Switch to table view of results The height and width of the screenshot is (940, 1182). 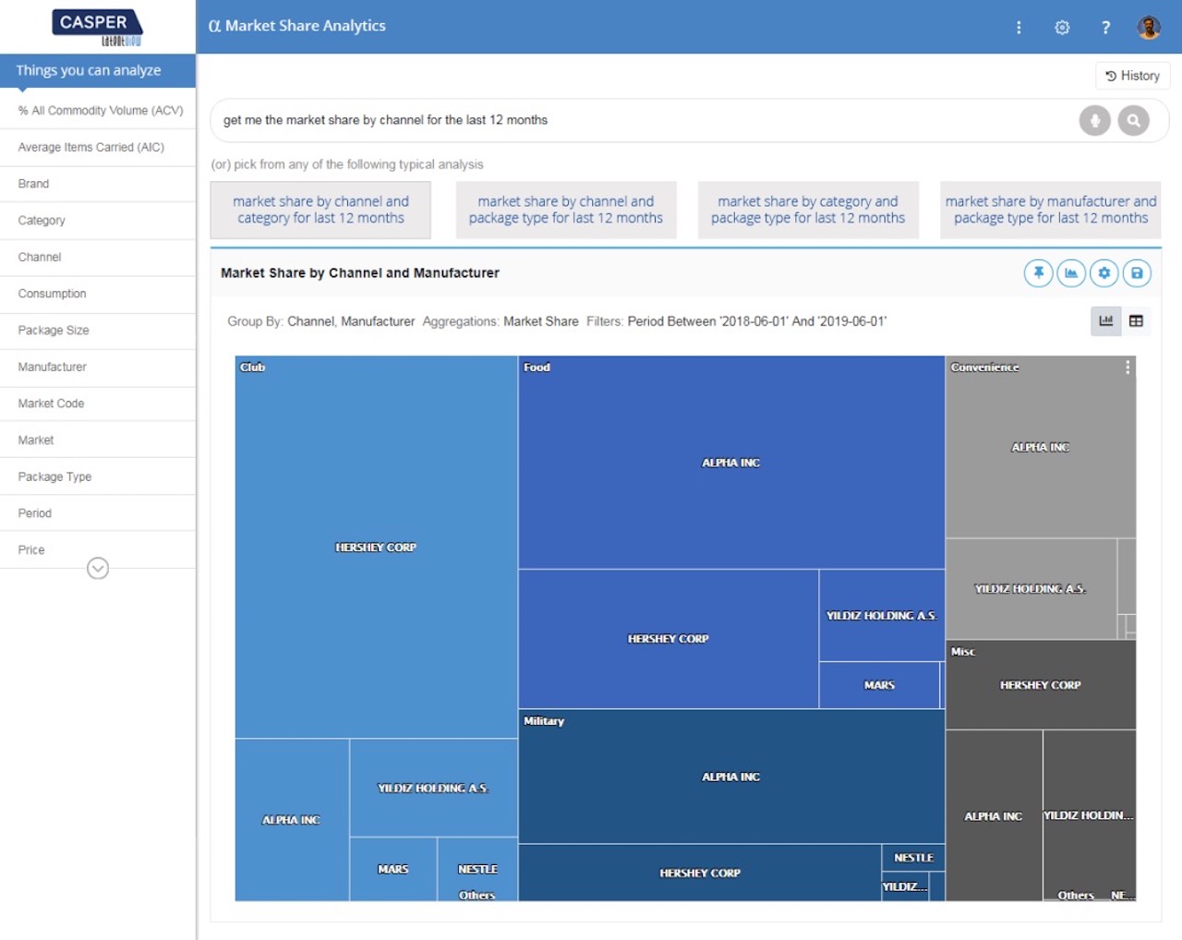click(1135, 320)
